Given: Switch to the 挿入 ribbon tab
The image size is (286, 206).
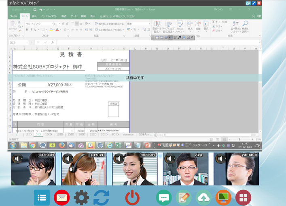Looking at the screenshot, I should pyautogui.click(x=34, y=17).
